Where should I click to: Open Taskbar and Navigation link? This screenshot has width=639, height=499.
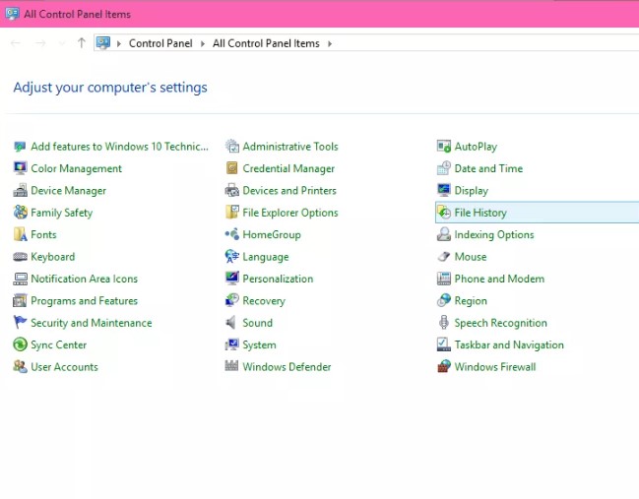tap(509, 345)
